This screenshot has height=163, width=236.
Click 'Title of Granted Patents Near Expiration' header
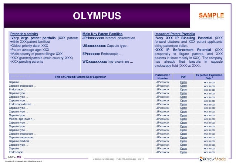click(x=80, y=77)
